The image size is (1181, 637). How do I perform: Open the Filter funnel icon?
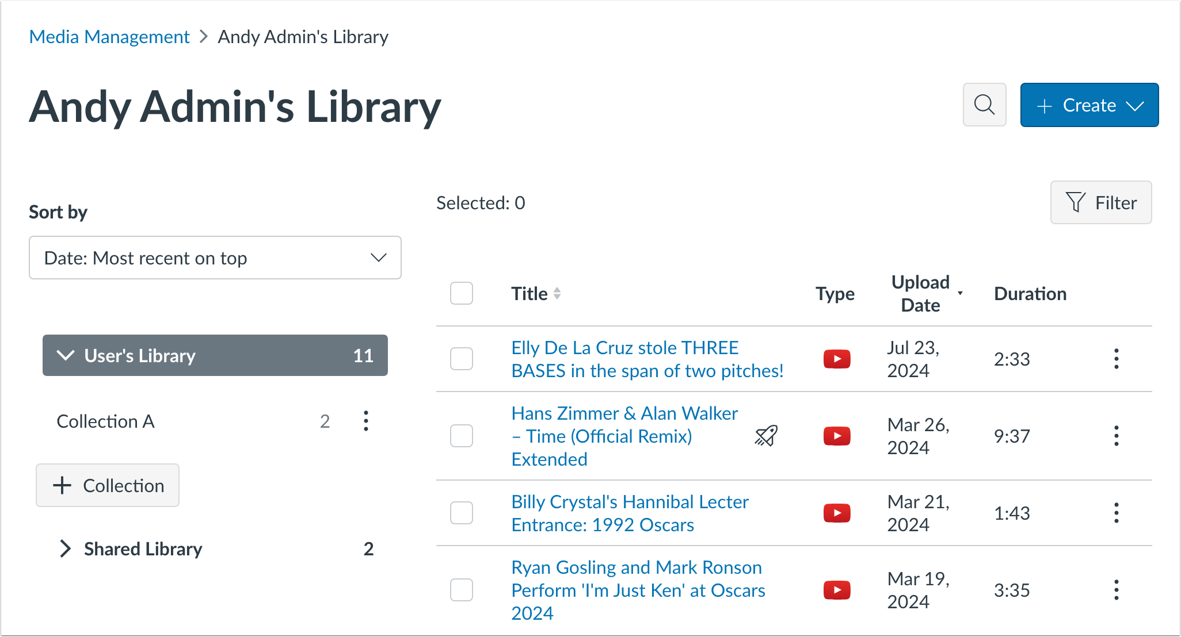click(1076, 202)
